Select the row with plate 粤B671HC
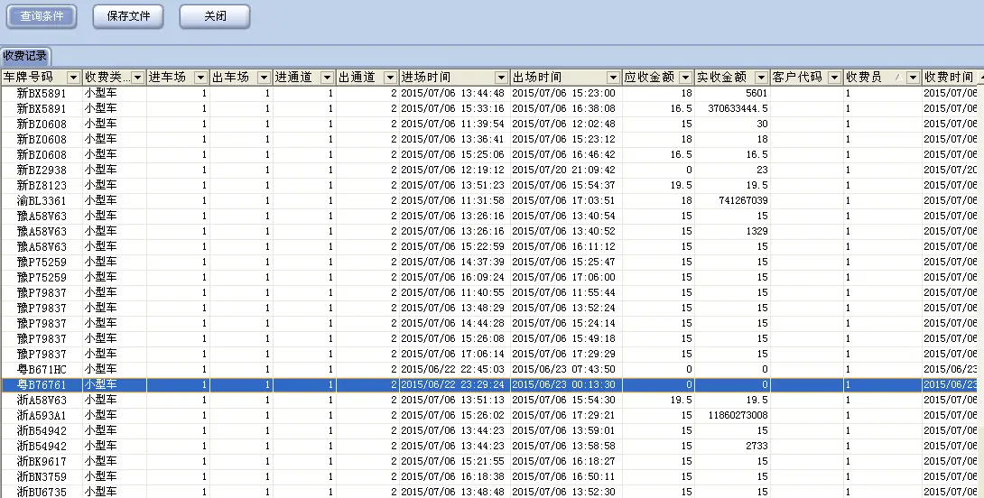Screen dimensions: 984x498 pyautogui.click(x=42, y=369)
